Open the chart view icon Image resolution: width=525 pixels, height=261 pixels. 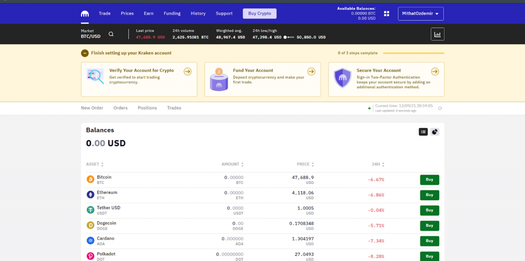click(x=437, y=34)
